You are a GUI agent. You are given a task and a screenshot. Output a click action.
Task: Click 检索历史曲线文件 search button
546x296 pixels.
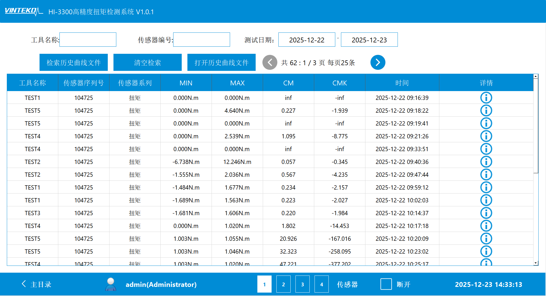click(74, 62)
